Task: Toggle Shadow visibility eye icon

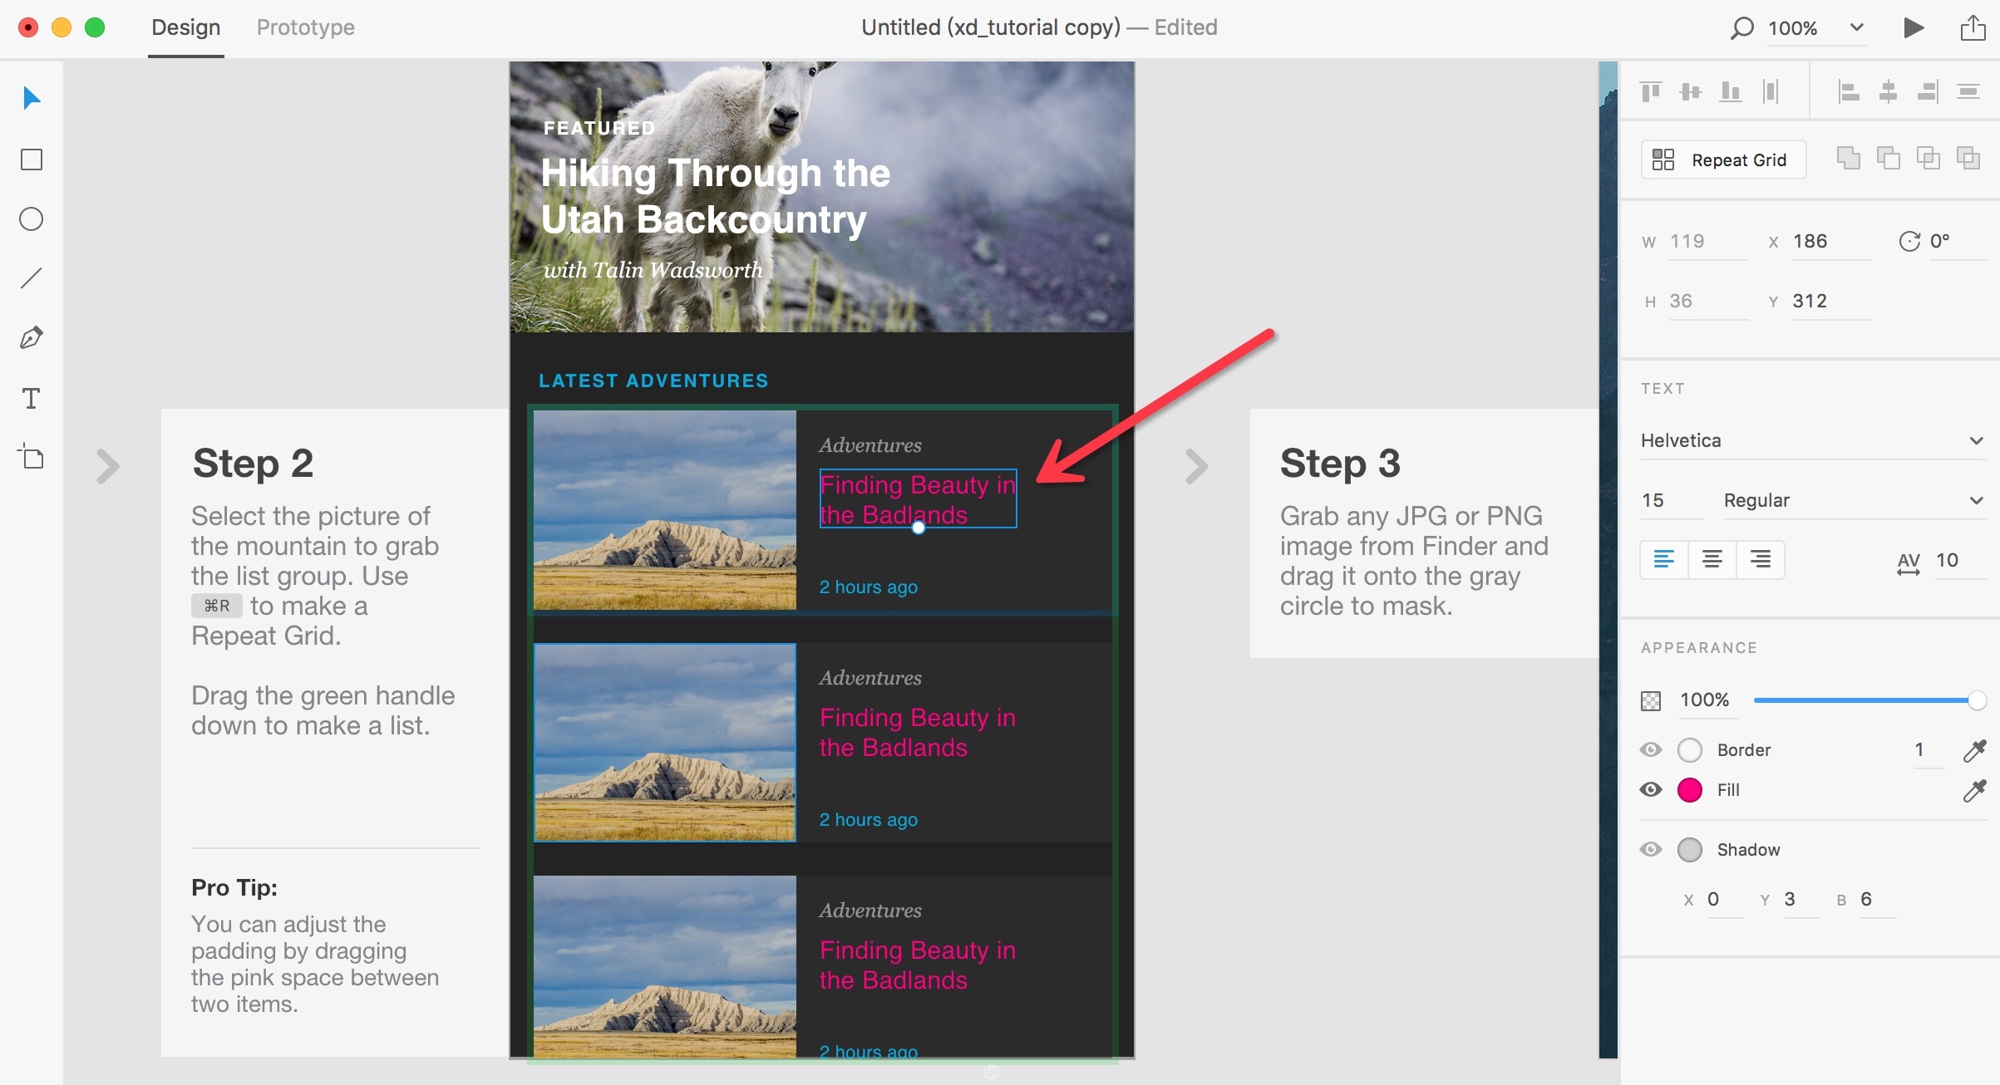Action: click(x=1651, y=850)
